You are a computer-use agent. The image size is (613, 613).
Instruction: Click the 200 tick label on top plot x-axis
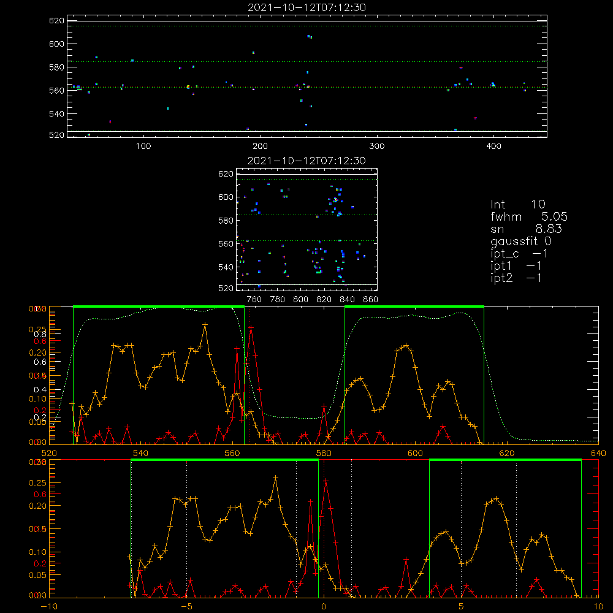coord(260,147)
